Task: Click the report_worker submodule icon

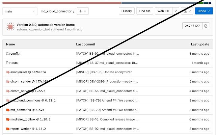Action: pos(8,129)
